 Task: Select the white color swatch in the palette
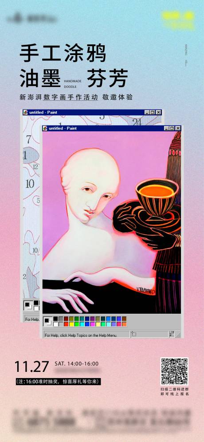tap(55, 324)
